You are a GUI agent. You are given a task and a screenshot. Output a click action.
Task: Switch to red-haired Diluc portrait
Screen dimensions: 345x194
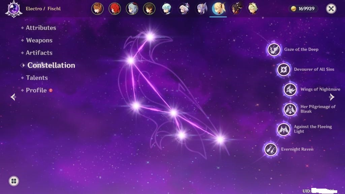point(115,9)
